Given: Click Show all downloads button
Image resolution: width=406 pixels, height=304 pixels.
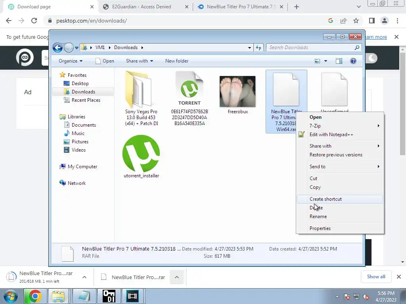Looking at the screenshot, I should pyautogui.click(x=376, y=277).
